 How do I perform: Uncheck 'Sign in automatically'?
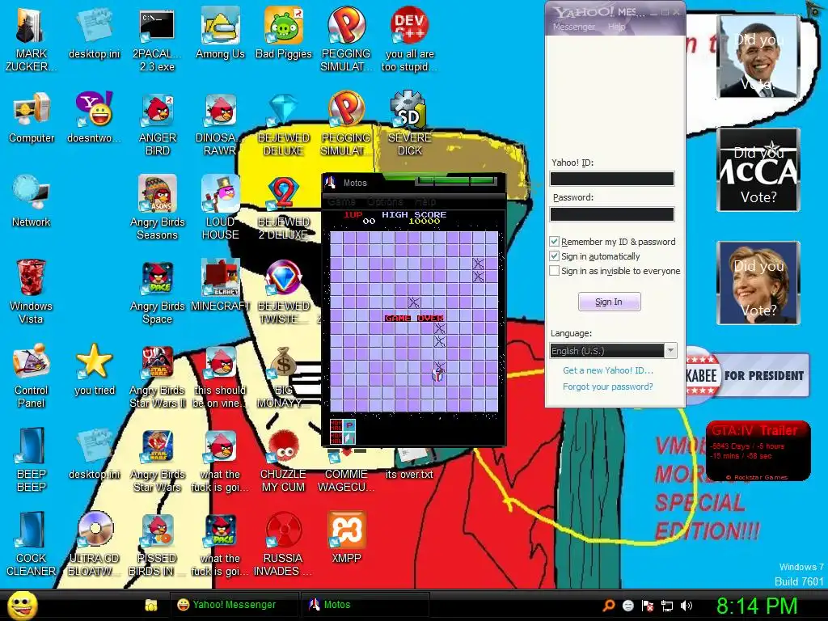tap(554, 256)
